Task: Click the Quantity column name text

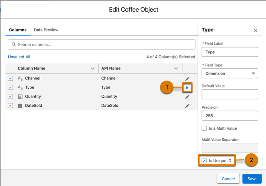Action: pyautogui.click(x=33, y=96)
